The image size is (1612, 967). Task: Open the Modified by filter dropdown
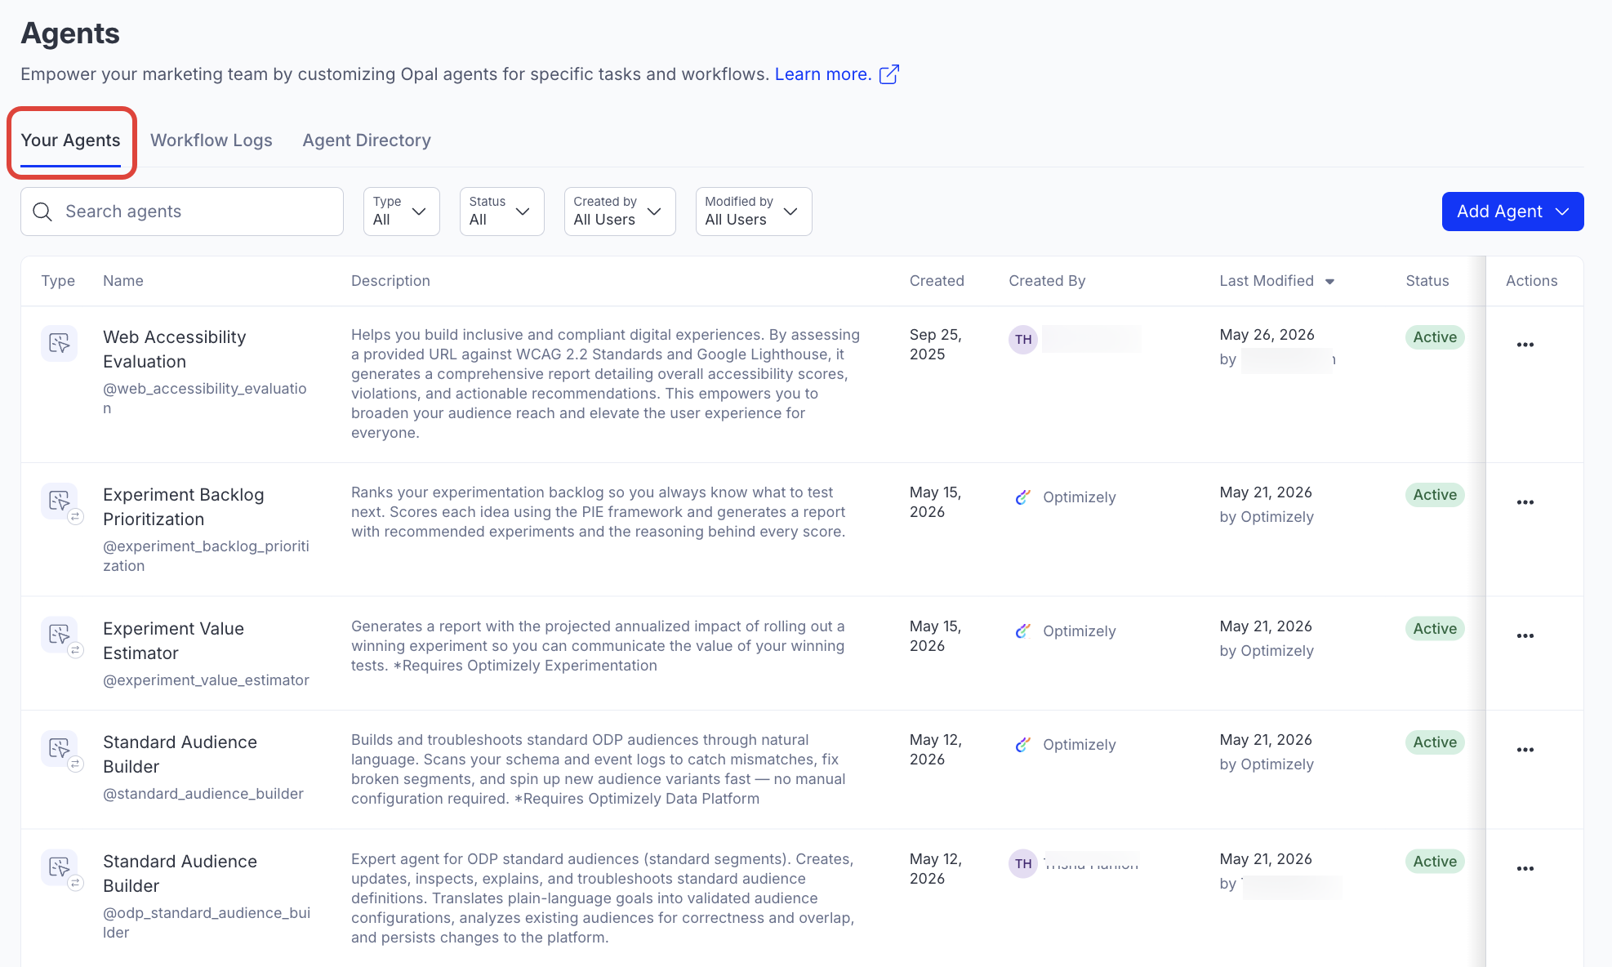(754, 212)
